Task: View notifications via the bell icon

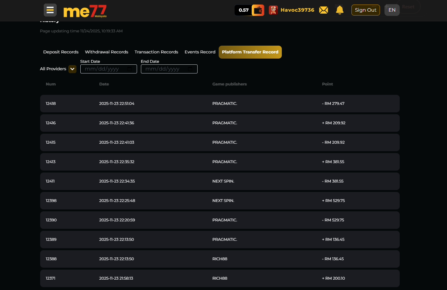Action: pyautogui.click(x=339, y=10)
